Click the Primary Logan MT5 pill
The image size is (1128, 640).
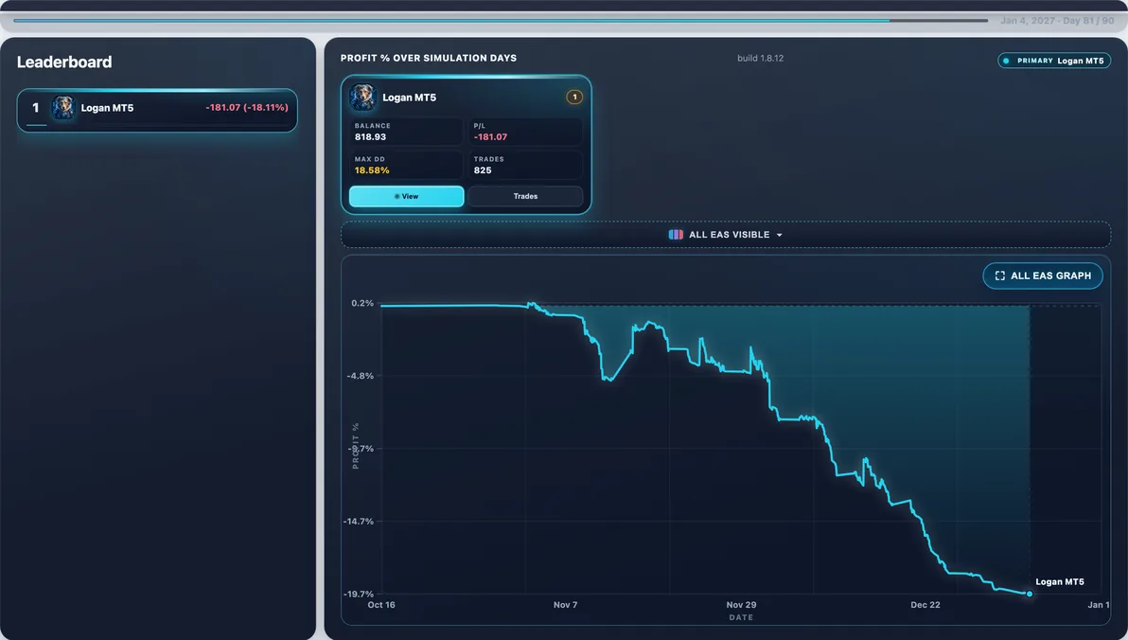coord(1054,61)
